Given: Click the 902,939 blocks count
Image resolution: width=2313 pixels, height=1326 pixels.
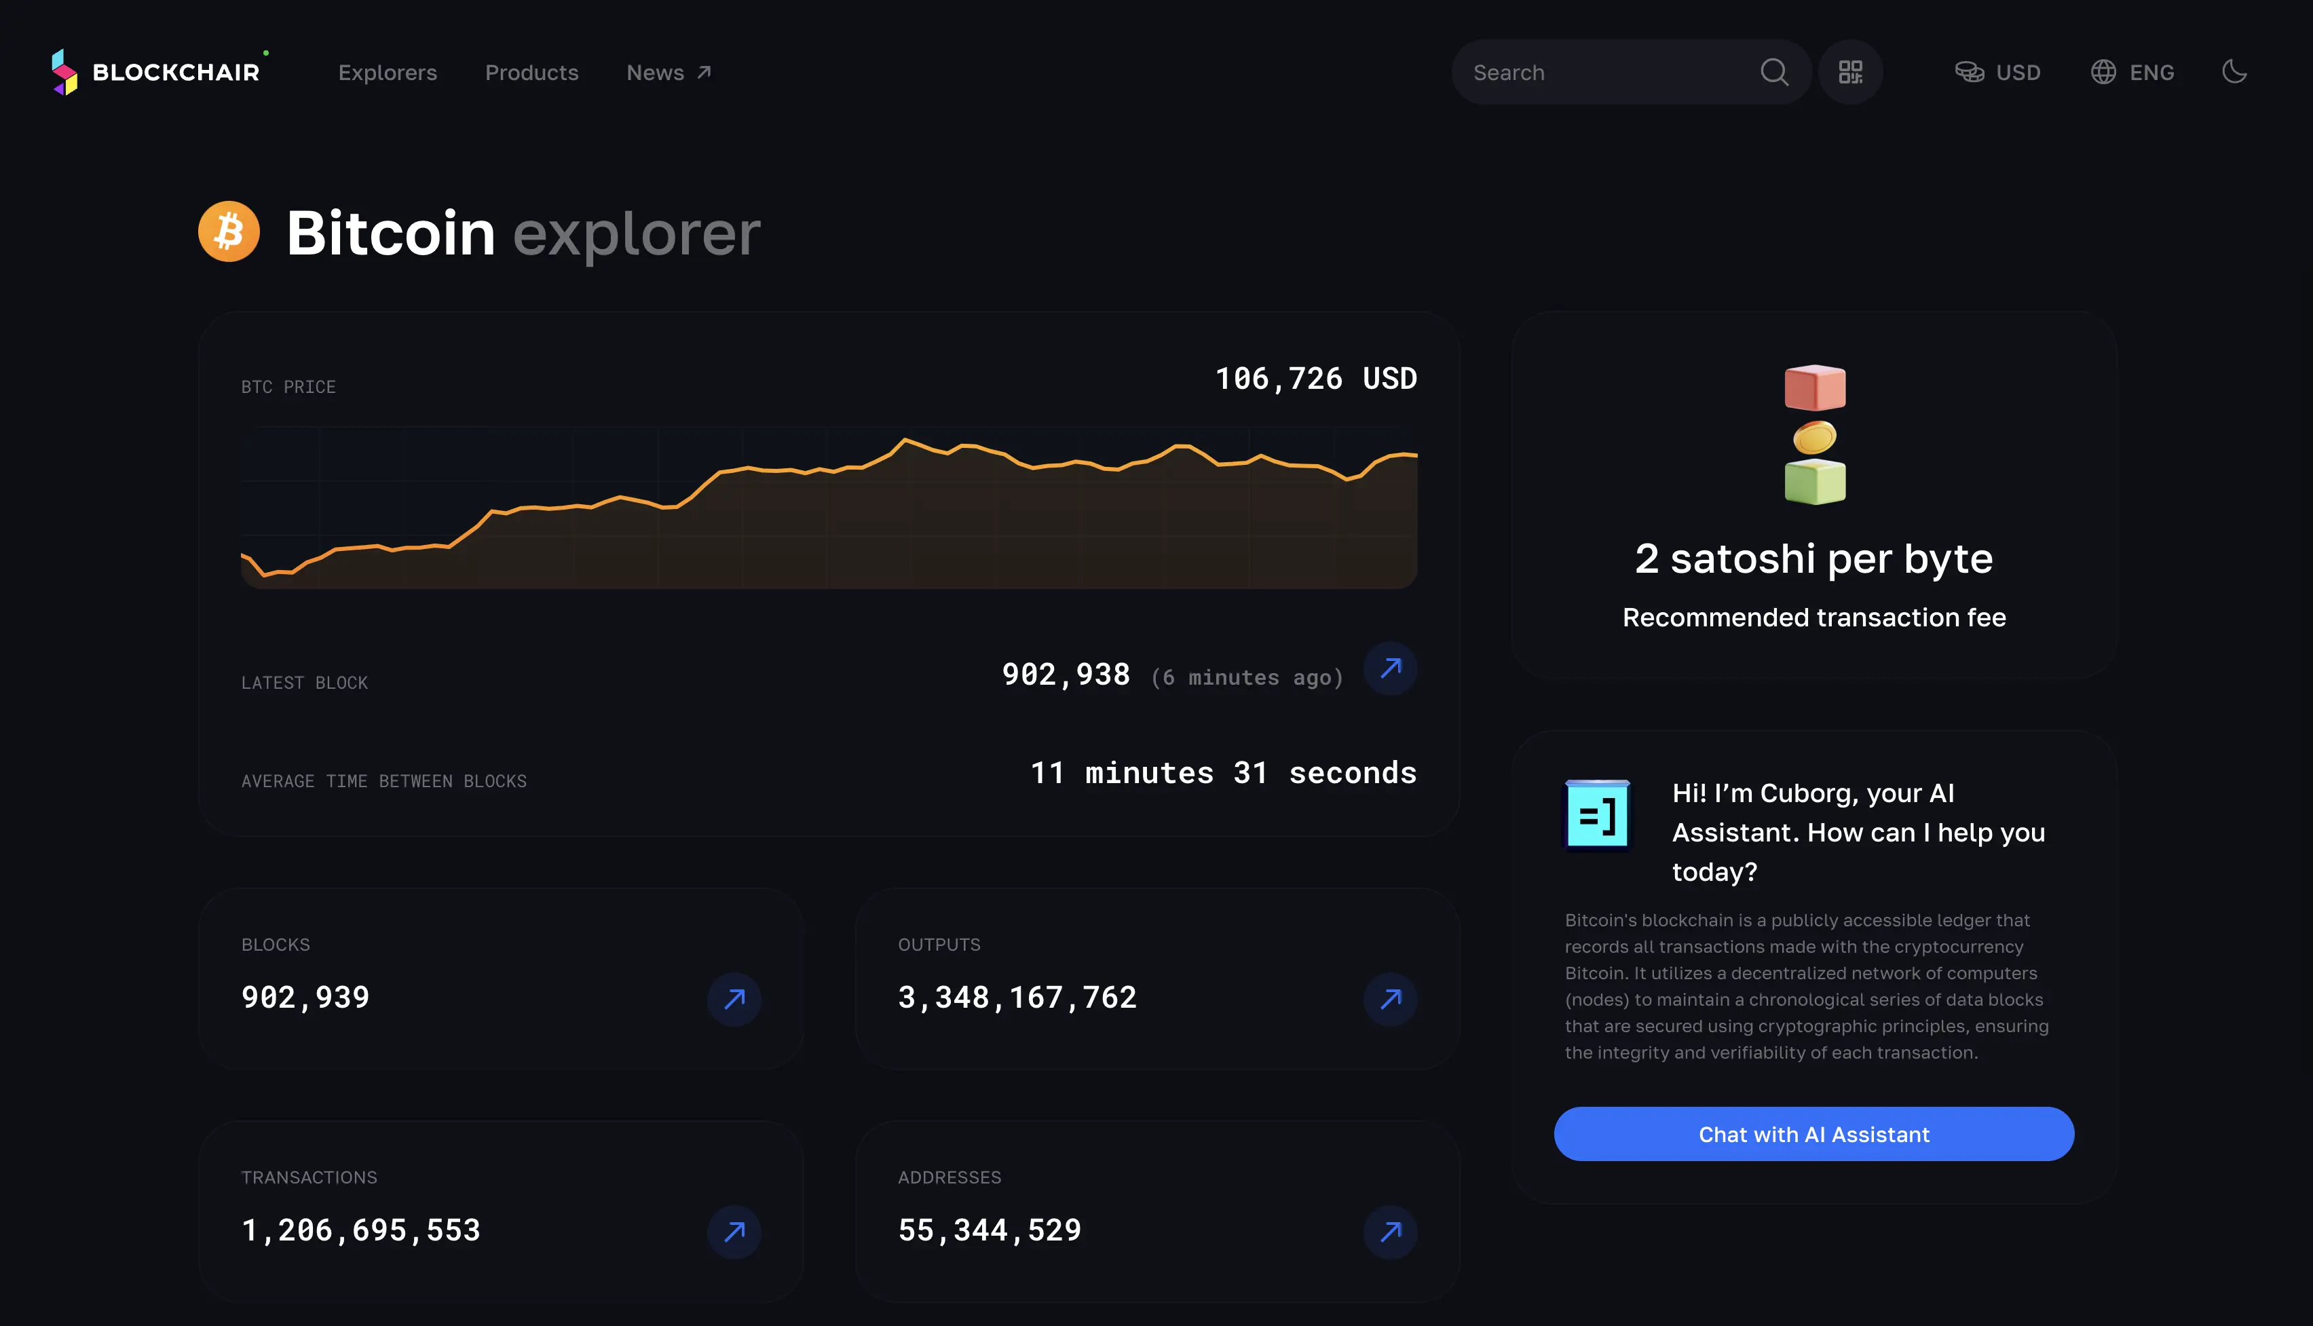Looking at the screenshot, I should 305,998.
